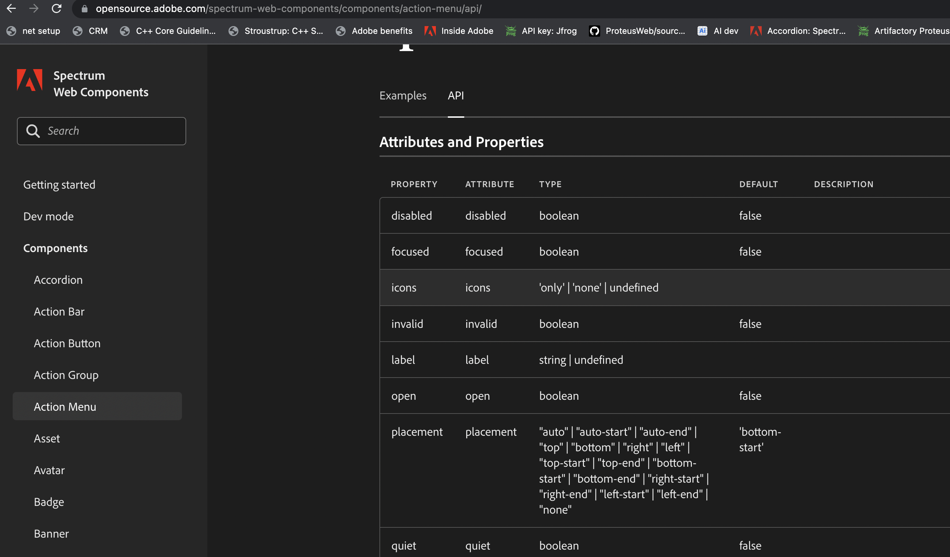Open the ProteusWeb GitHub bookmark

point(637,31)
